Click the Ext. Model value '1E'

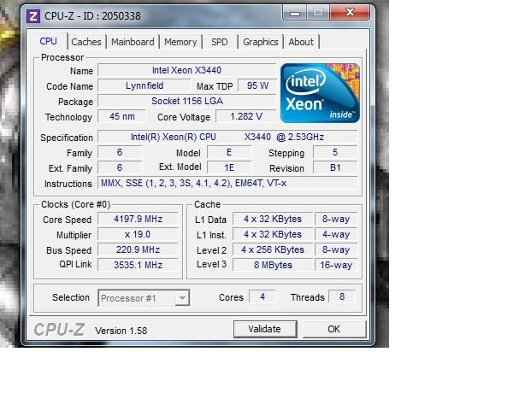229,168
